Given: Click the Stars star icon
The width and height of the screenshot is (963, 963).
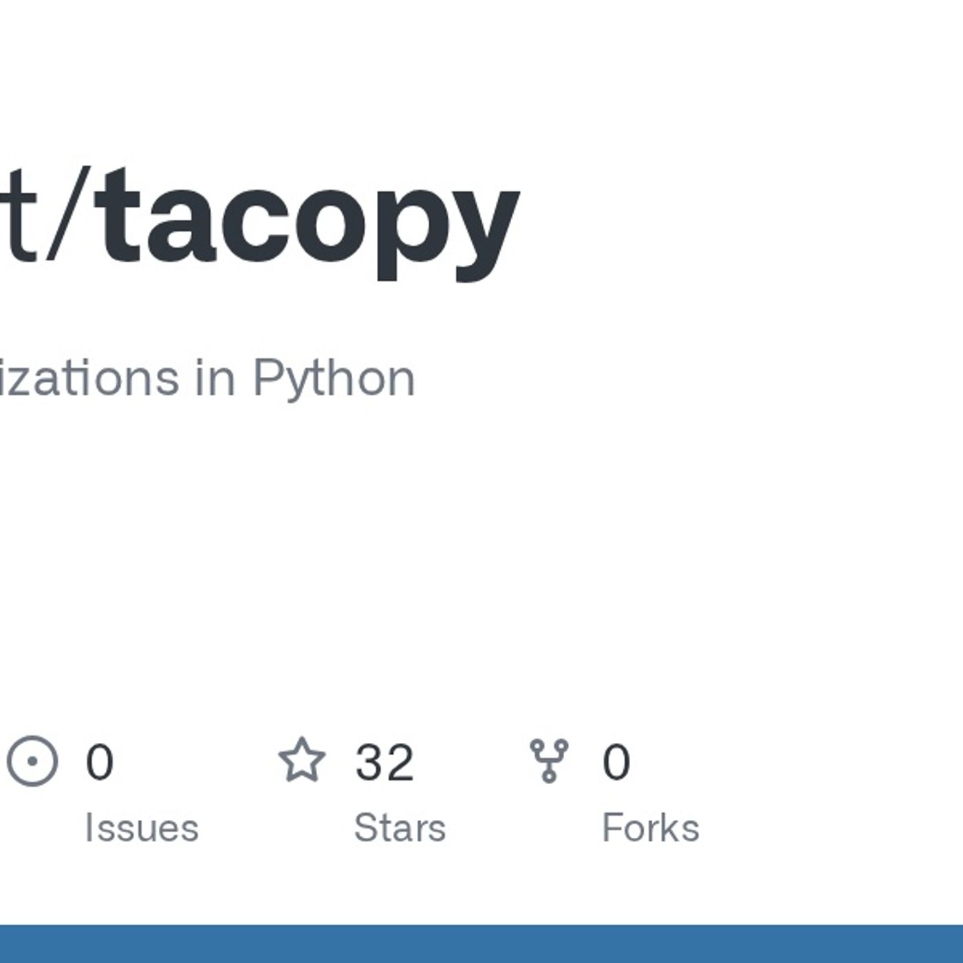Looking at the screenshot, I should [x=302, y=760].
